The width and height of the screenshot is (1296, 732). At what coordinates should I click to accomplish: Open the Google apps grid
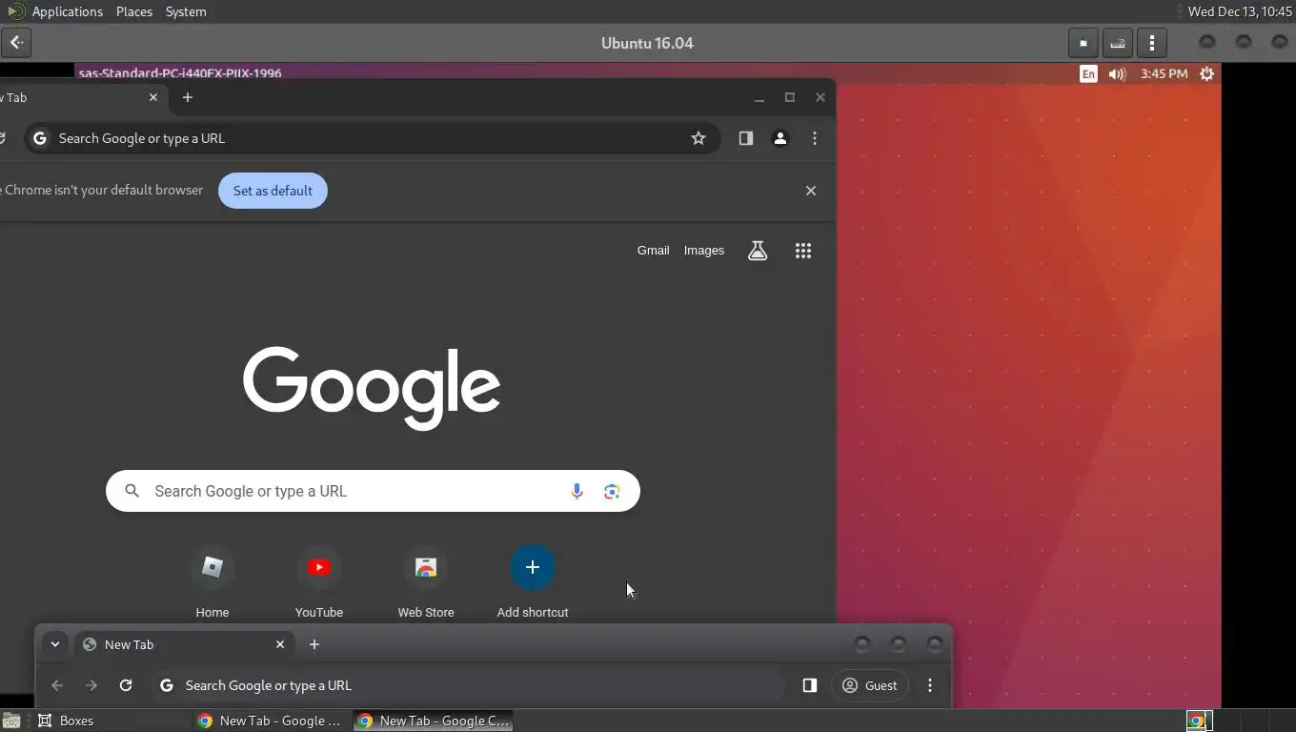pos(803,251)
